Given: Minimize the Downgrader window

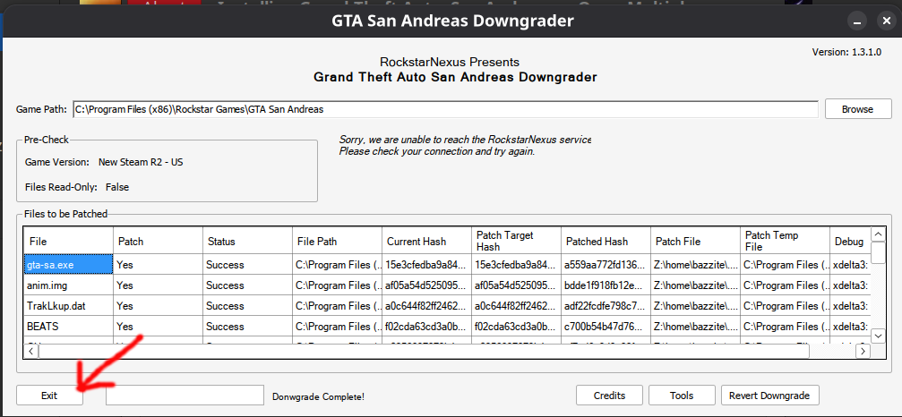Looking at the screenshot, I should pyautogui.click(x=857, y=21).
